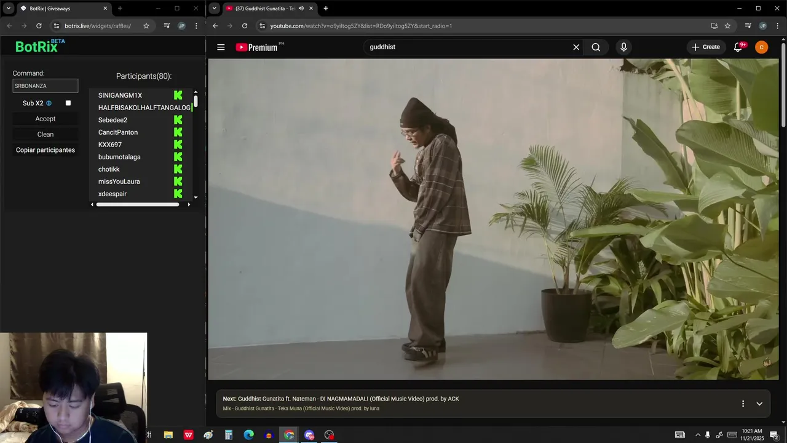Open a new tab in the BotRix window
787x443 pixels.
coord(120,9)
